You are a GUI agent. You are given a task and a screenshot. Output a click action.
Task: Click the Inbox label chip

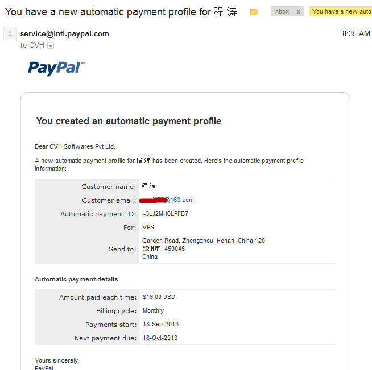282,11
